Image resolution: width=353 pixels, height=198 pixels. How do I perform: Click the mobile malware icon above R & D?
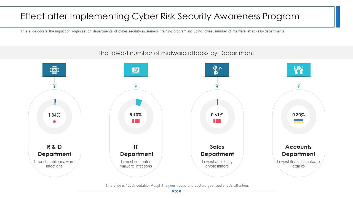tap(54, 70)
